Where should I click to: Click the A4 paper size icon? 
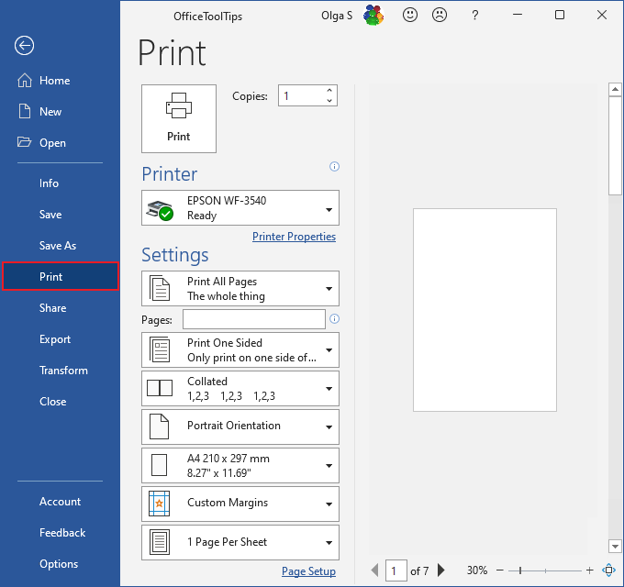tap(159, 465)
